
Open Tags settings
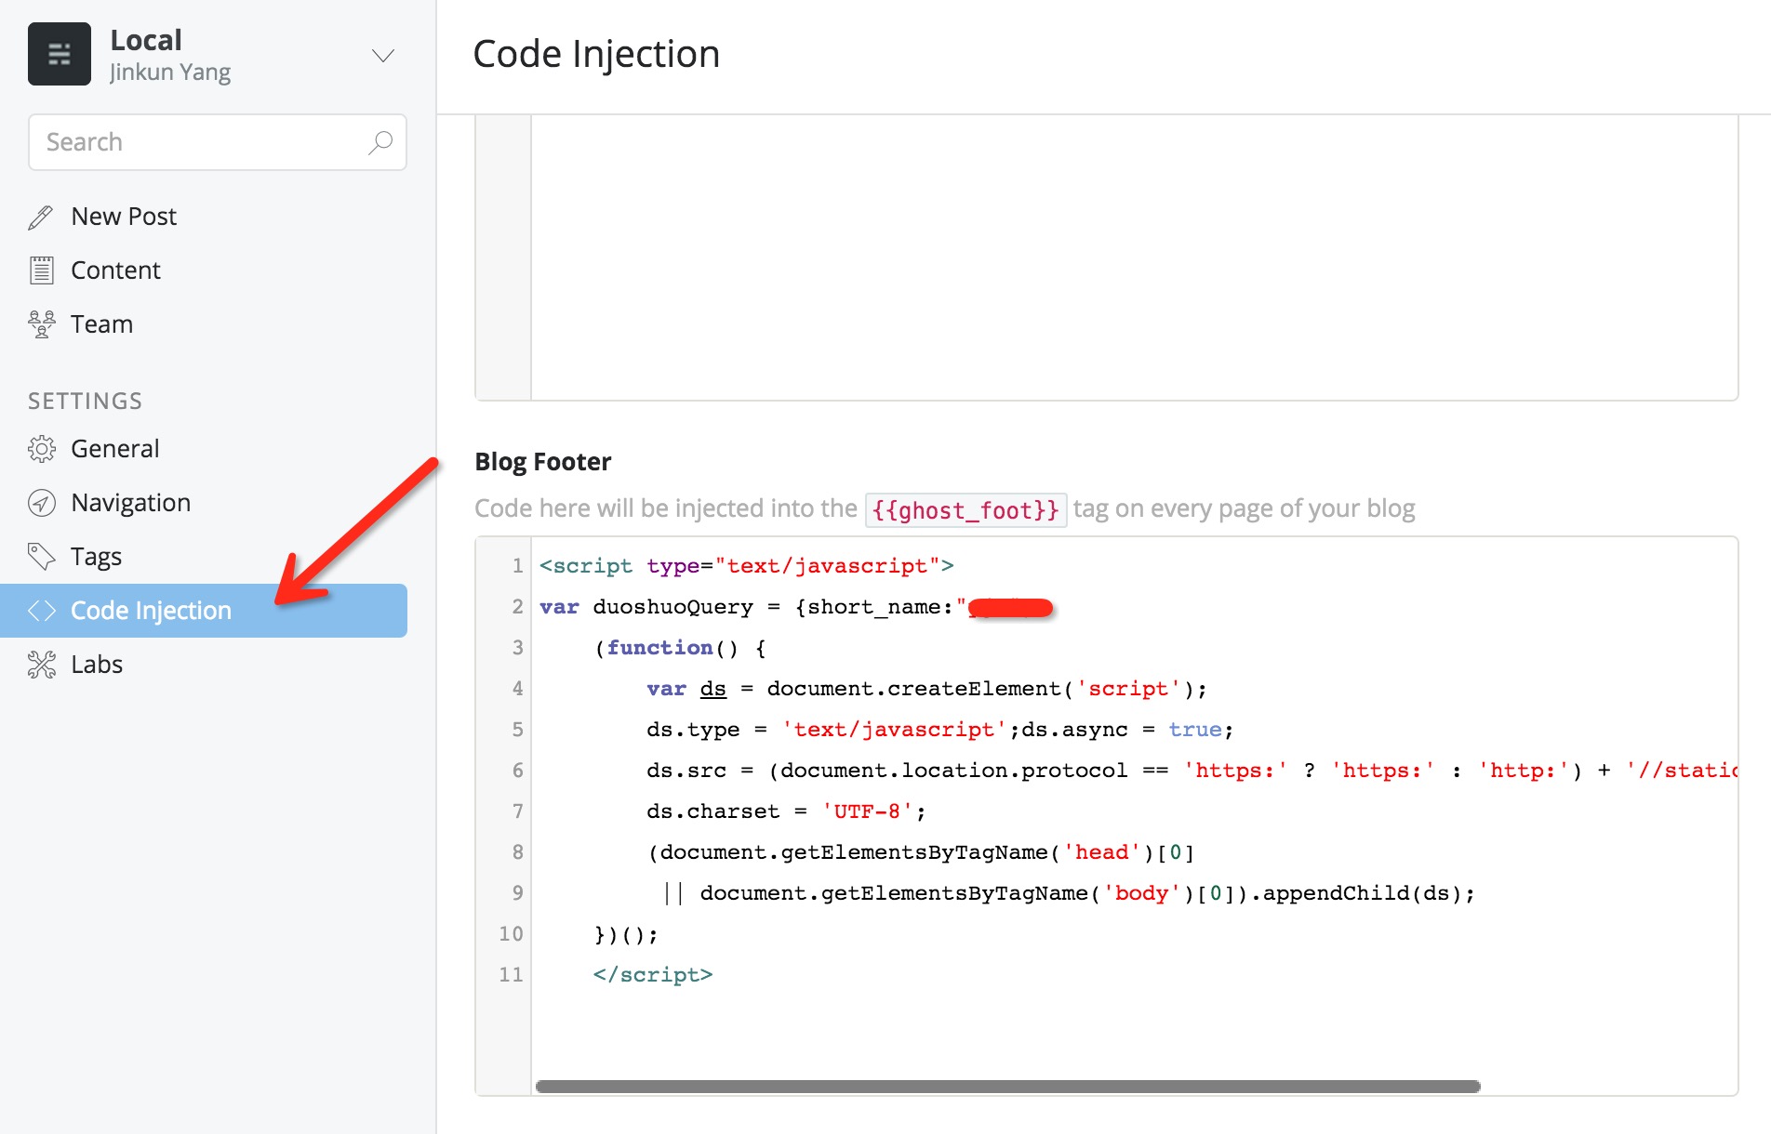pos(96,557)
